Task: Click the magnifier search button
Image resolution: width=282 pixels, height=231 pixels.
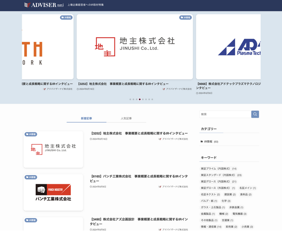Action: 255,114
